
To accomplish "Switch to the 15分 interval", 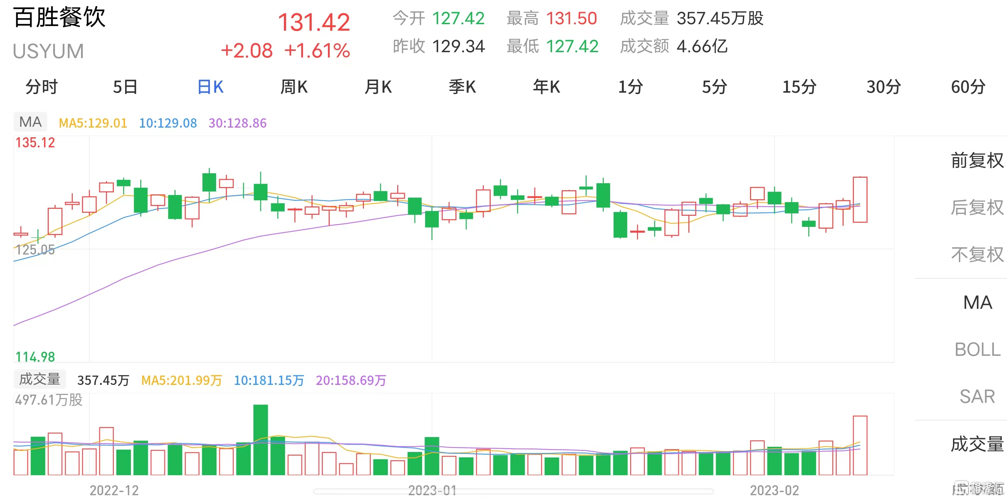I will point(799,87).
